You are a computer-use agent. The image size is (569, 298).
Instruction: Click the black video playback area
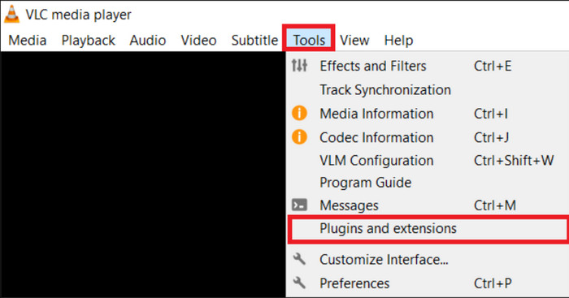pyautogui.click(x=142, y=174)
